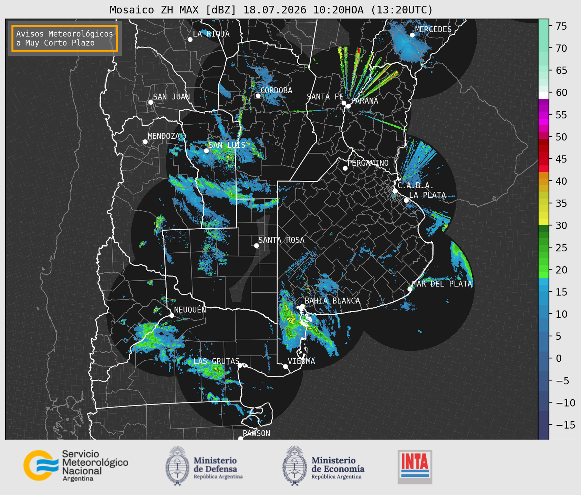The width and height of the screenshot is (581, 495).
Task: Click the Ministerio de Defensa crest
Action: click(177, 466)
